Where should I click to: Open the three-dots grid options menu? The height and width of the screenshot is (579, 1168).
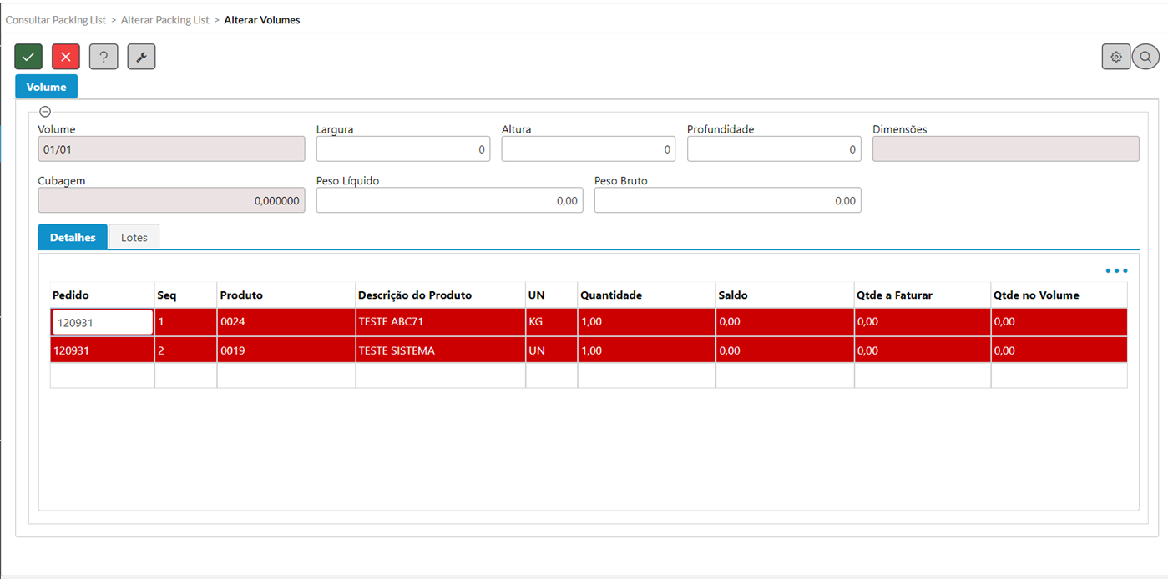point(1115,271)
